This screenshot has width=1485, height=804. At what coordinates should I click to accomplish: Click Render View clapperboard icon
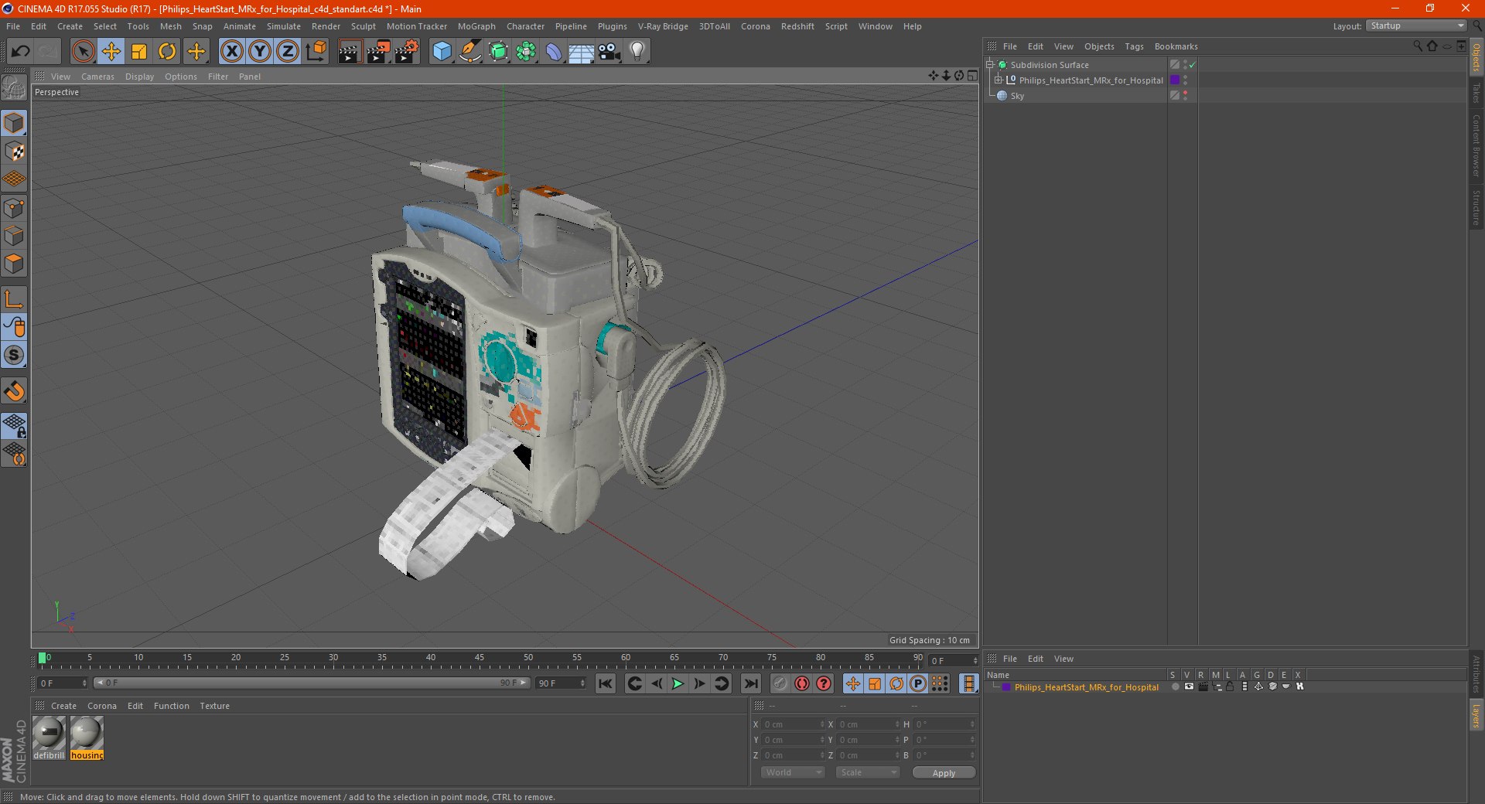pyautogui.click(x=350, y=52)
